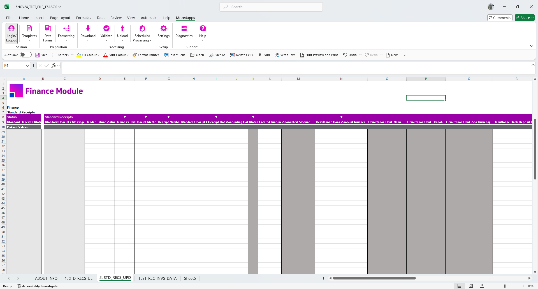Screen dimensions: 538x289
Task: Open the file name dropdown in title bar
Action: [x=60, y=7]
